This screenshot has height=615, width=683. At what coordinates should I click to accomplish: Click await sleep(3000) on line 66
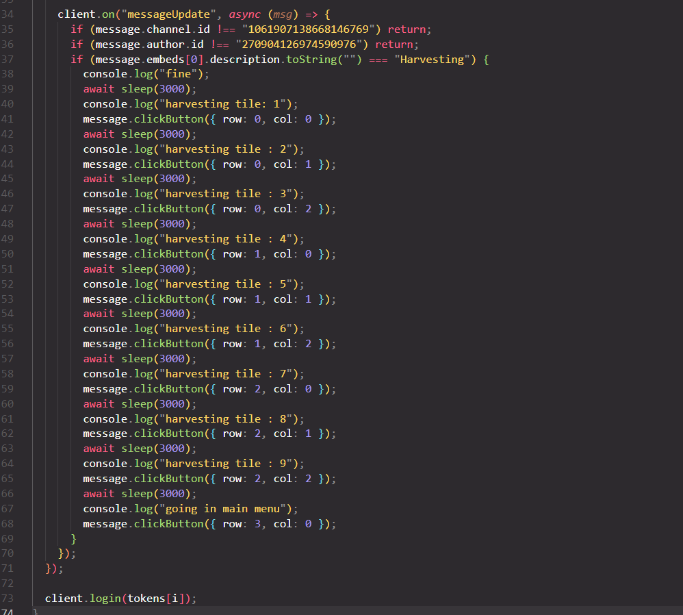[x=140, y=494]
